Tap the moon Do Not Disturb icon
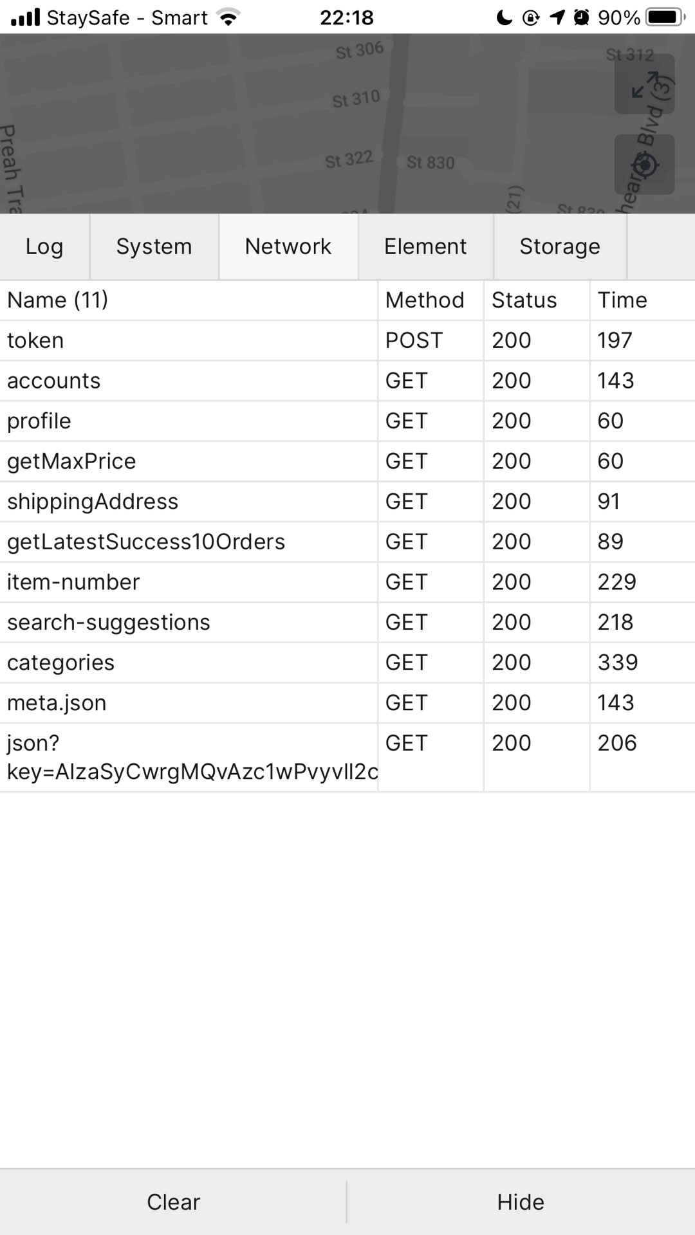 point(505,17)
